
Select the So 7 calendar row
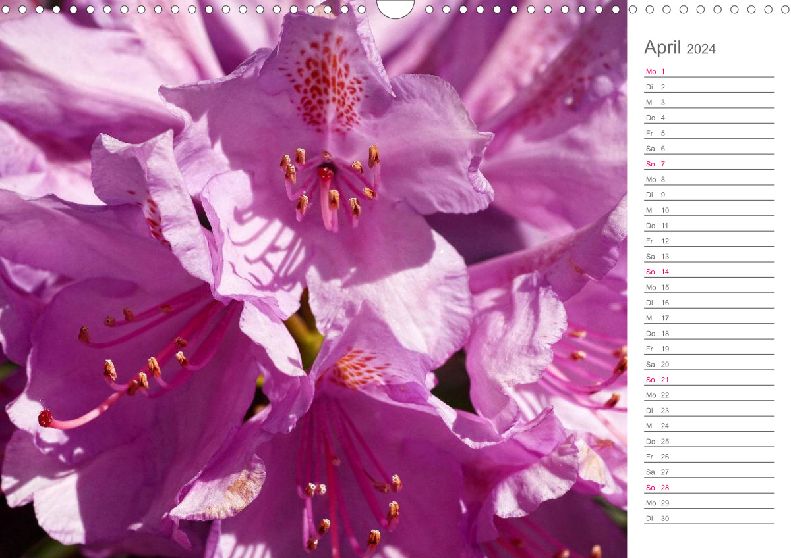coord(709,164)
